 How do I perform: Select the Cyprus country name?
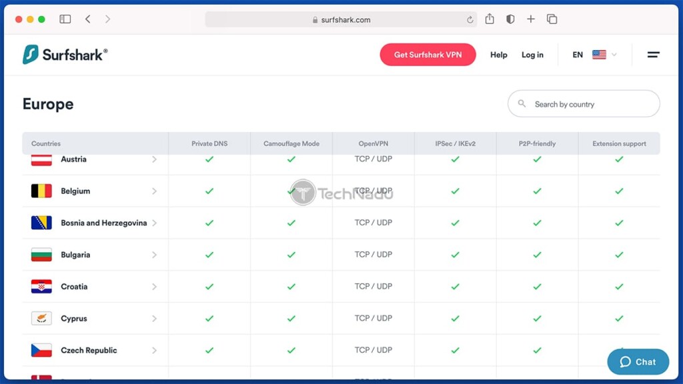(73, 319)
